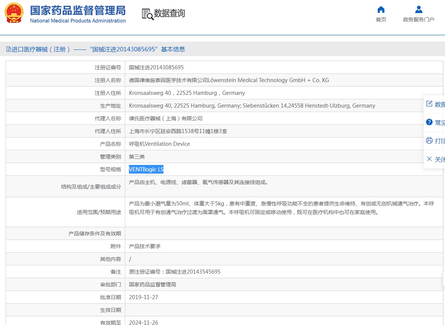Click the highlighted VENTIlogic LS model text
The height and width of the screenshot is (325, 445).
pos(146,169)
